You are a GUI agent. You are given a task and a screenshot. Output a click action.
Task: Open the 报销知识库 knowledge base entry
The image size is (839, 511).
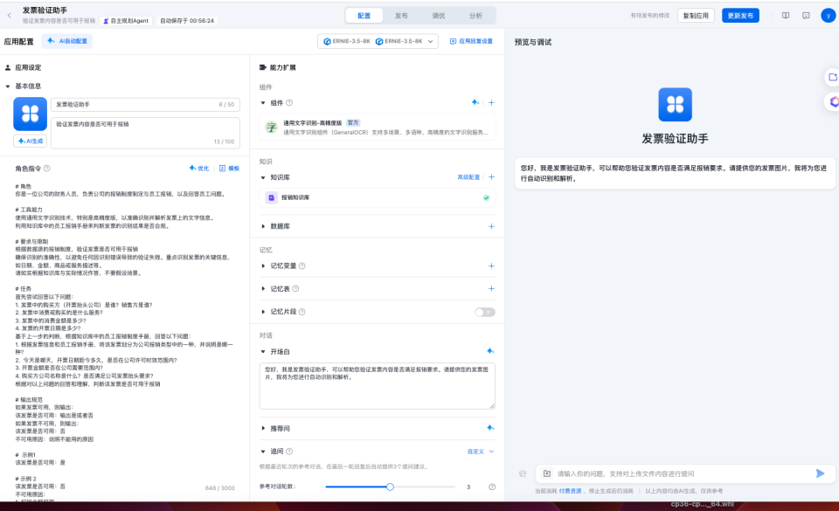pyautogui.click(x=378, y=197)
